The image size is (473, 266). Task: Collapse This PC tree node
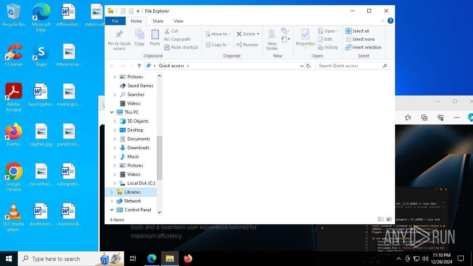point(112,112)
